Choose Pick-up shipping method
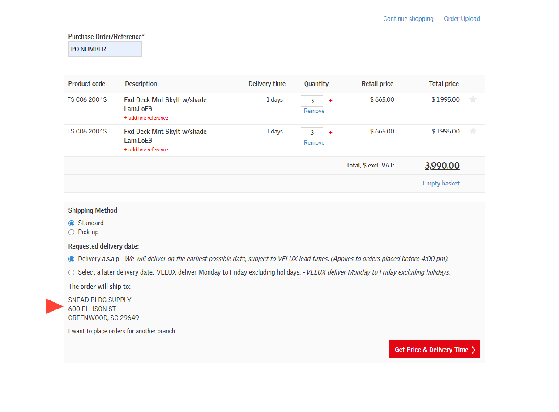Screen dimensions: 559x412 click(72, 232)
